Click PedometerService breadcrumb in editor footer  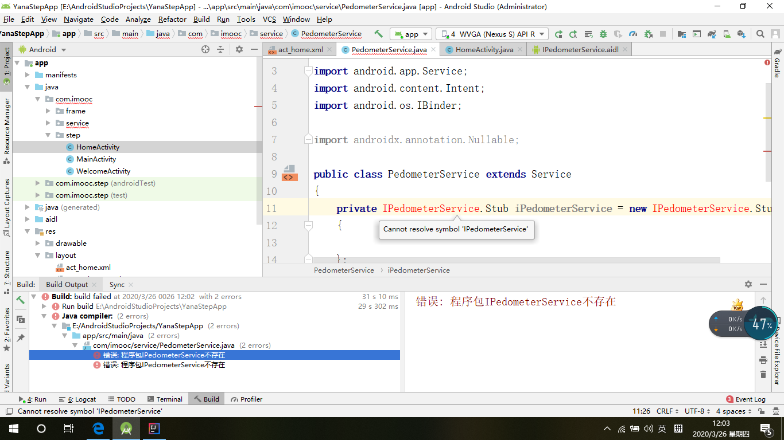(344, 270)
